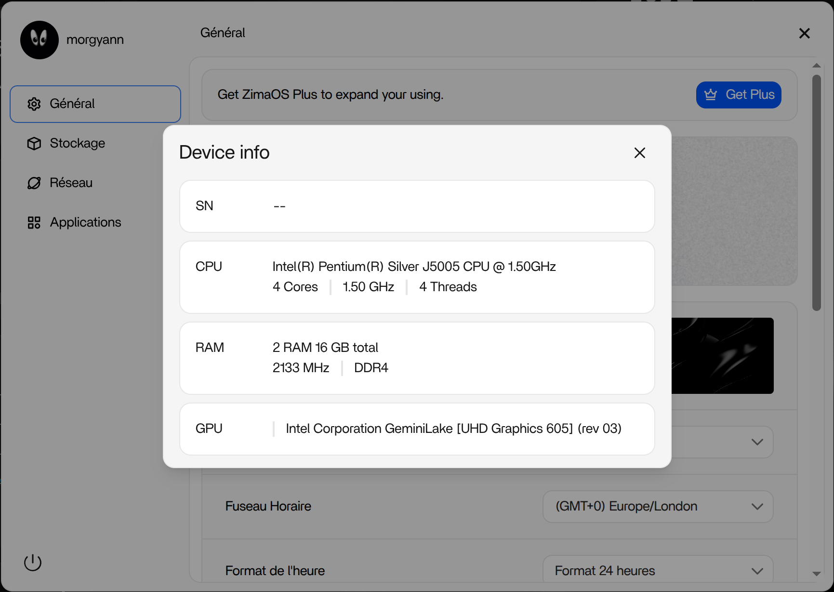Click the dark wallpaper thumbnail
The height and width of the screenshot is (592, 834).
[x=722, y=356]
